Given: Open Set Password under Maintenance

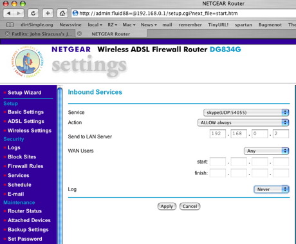Looking at the screenshot, I should point(25,239).
